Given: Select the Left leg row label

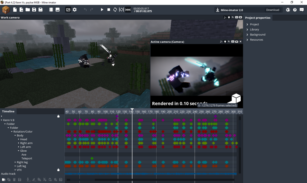Looking at the screenshot, I should [x=21, y=166].
